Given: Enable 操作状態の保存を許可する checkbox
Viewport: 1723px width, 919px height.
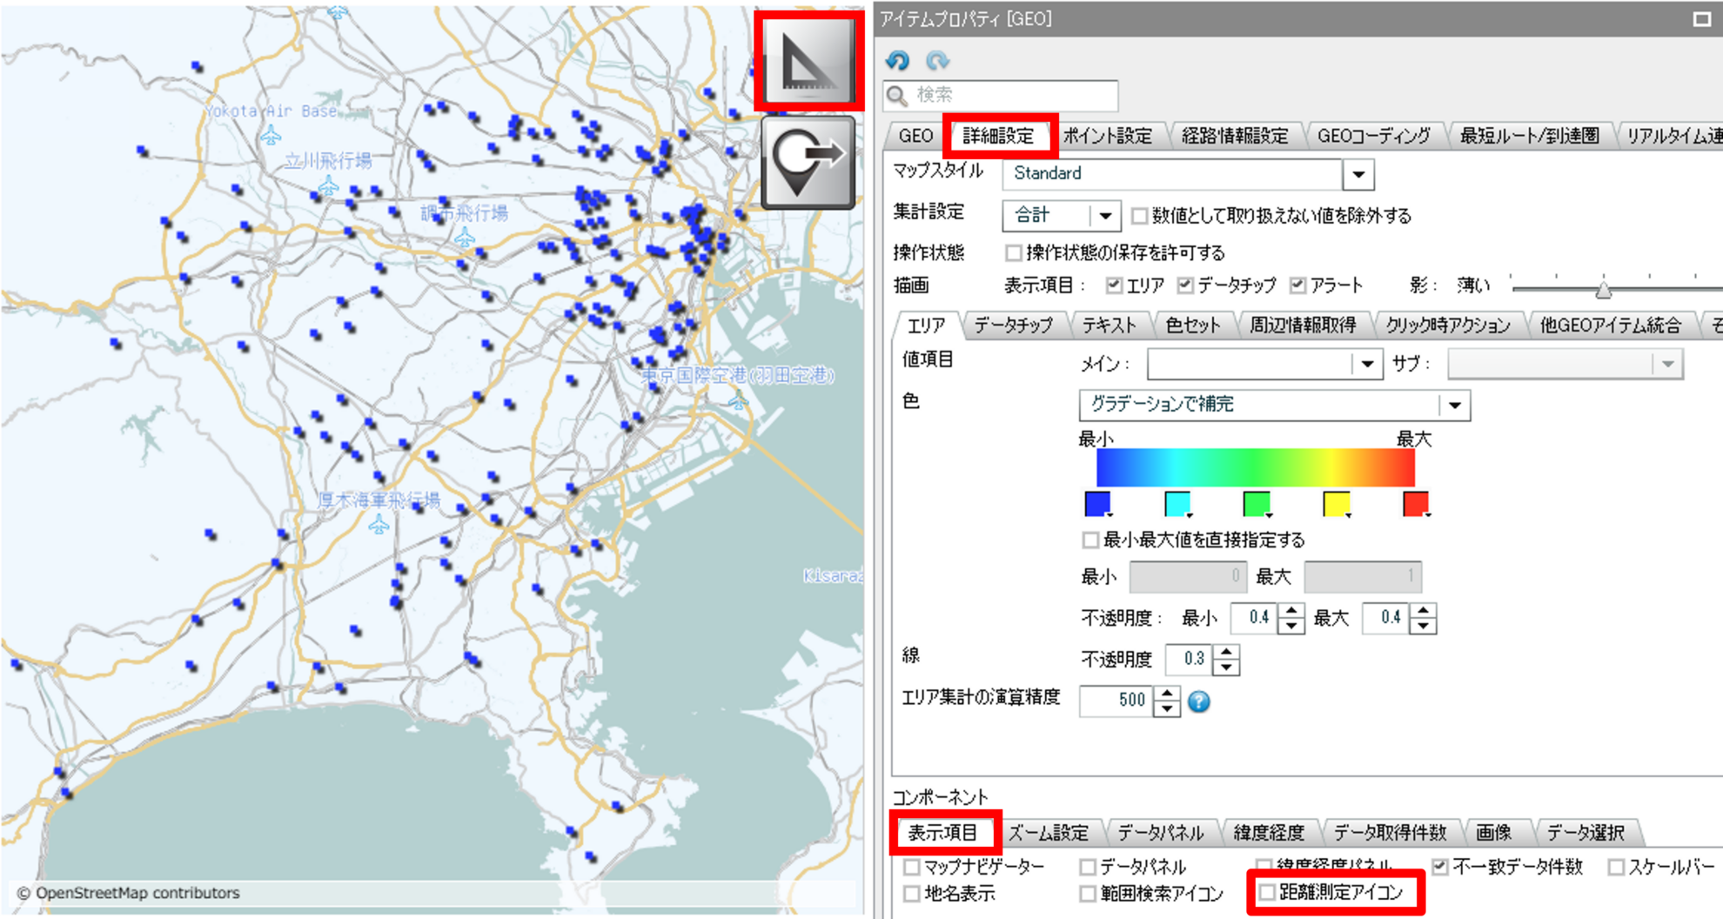Looking at the screenshot, I should 1013,253.
